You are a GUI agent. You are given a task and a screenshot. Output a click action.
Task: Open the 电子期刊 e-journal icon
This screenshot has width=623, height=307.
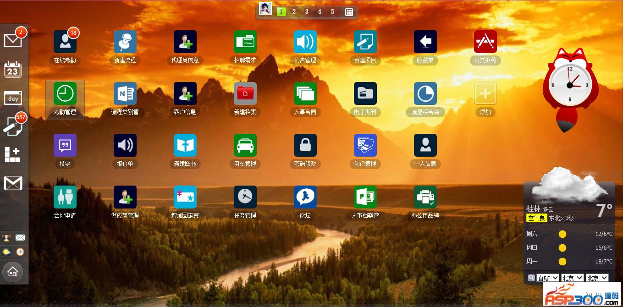coord(365,93)
